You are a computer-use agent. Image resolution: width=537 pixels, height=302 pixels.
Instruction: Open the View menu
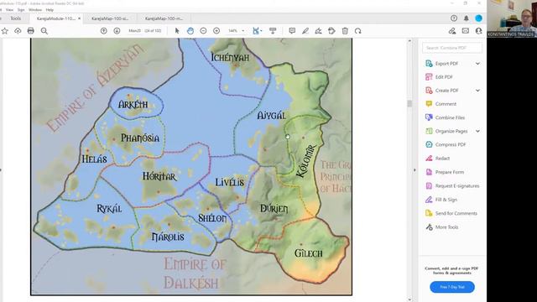(9, 10)
